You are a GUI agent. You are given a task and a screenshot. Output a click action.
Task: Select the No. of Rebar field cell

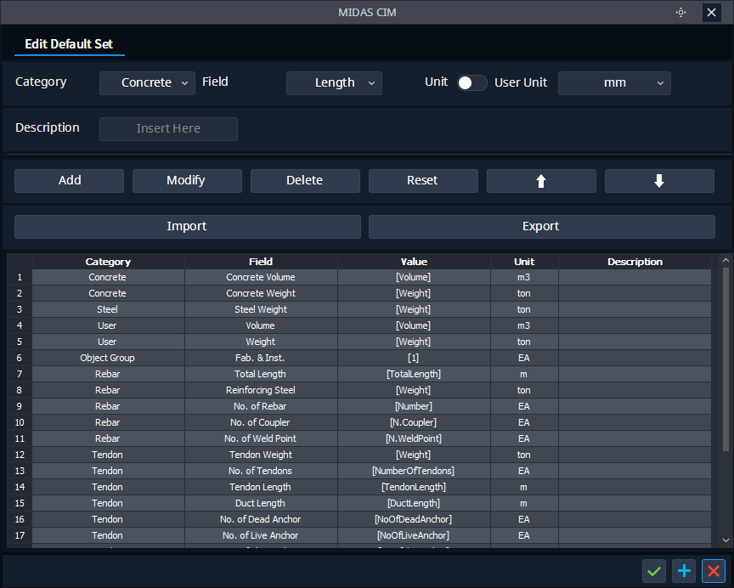(x=261, y=406)
